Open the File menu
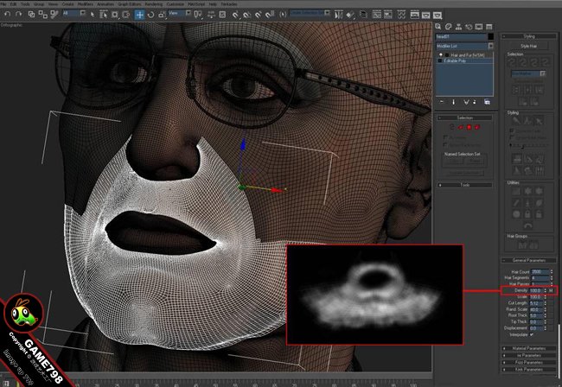 [3, 4]
